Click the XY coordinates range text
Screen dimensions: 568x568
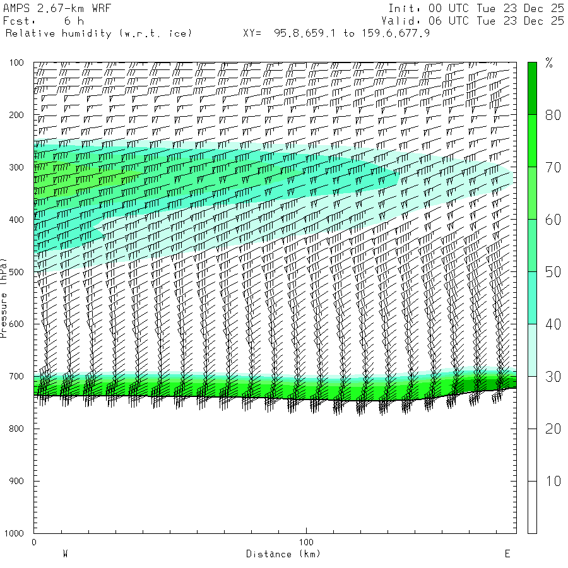(x=336, y=33)
